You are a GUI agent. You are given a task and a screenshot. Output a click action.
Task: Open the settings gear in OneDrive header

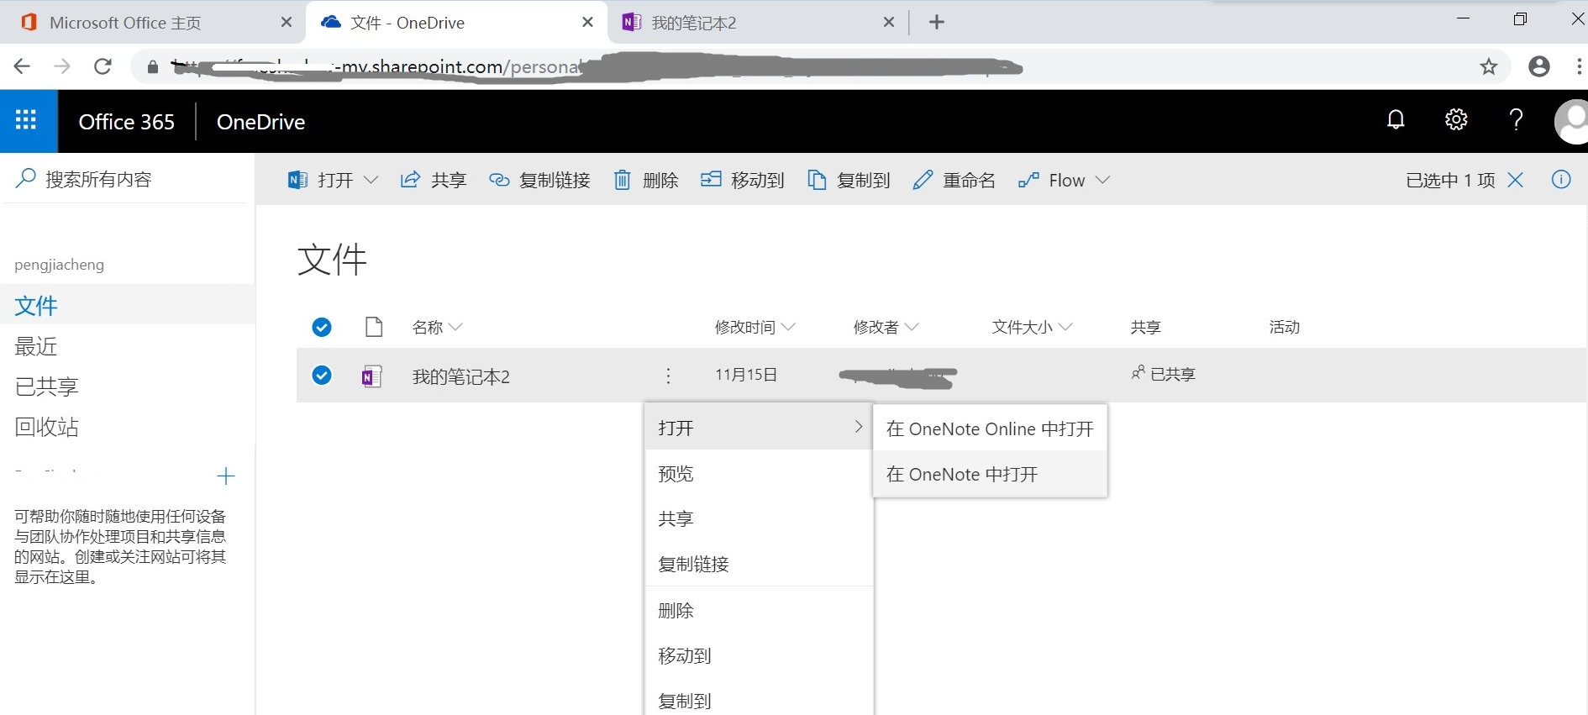point(1456,119)
